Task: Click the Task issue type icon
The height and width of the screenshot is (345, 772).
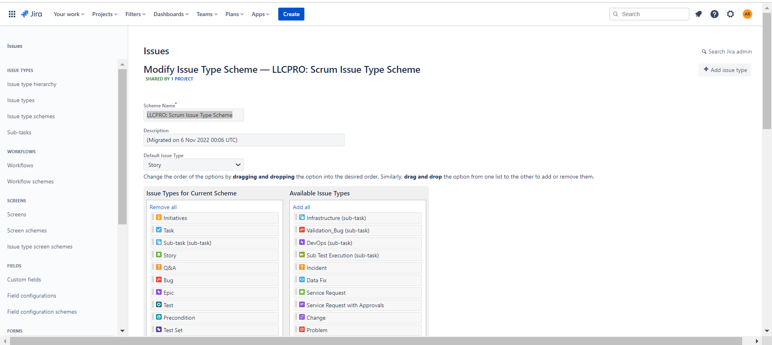Action: click(x=159, y=230)
